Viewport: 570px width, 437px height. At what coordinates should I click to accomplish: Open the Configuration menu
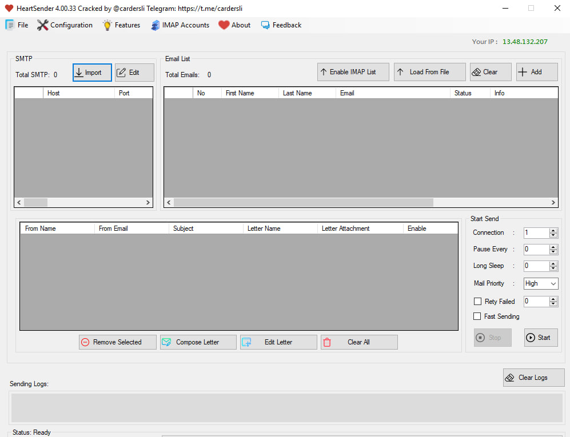(65, 25)
